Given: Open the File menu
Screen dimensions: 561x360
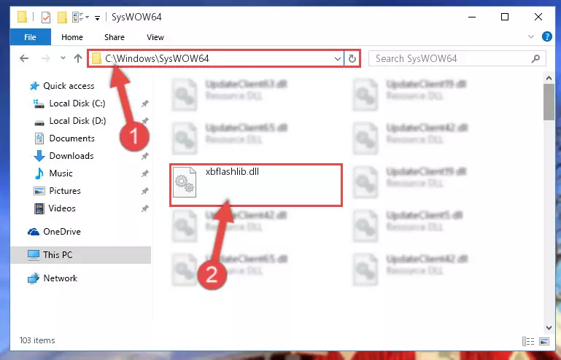Looking at the screenshot, I should [x=30, y=37].
